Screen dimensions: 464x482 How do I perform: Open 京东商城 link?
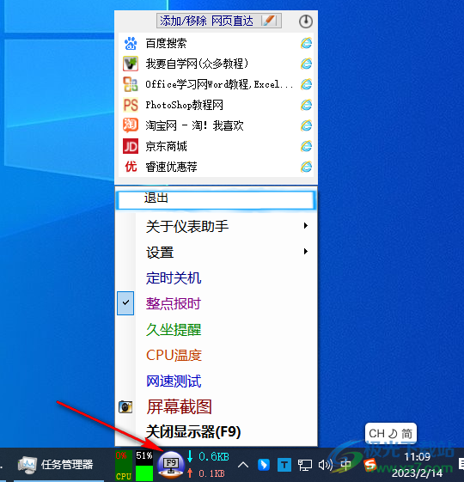tap(166, 146)
